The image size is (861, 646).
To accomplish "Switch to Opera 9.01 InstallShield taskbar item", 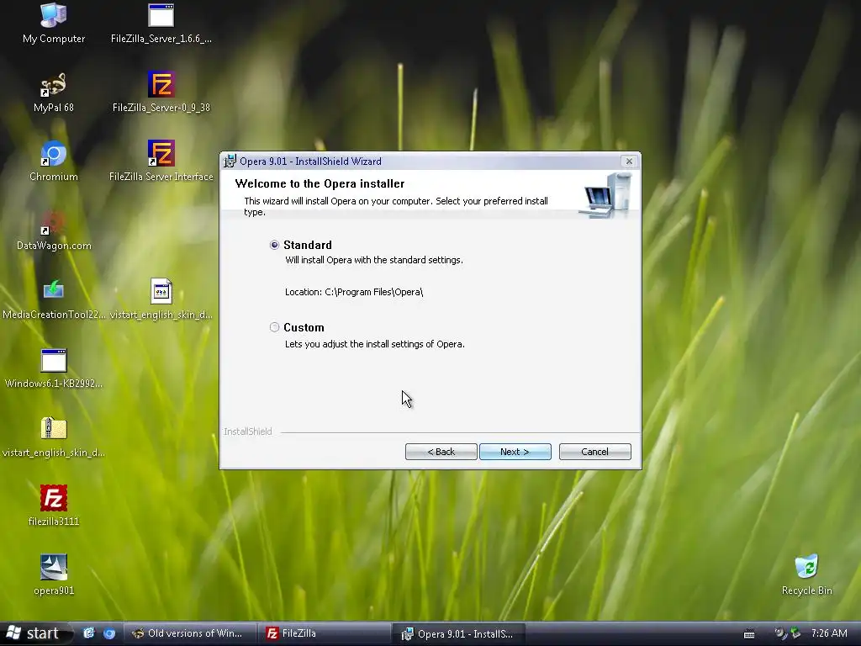I will click(x=459, y=633).
